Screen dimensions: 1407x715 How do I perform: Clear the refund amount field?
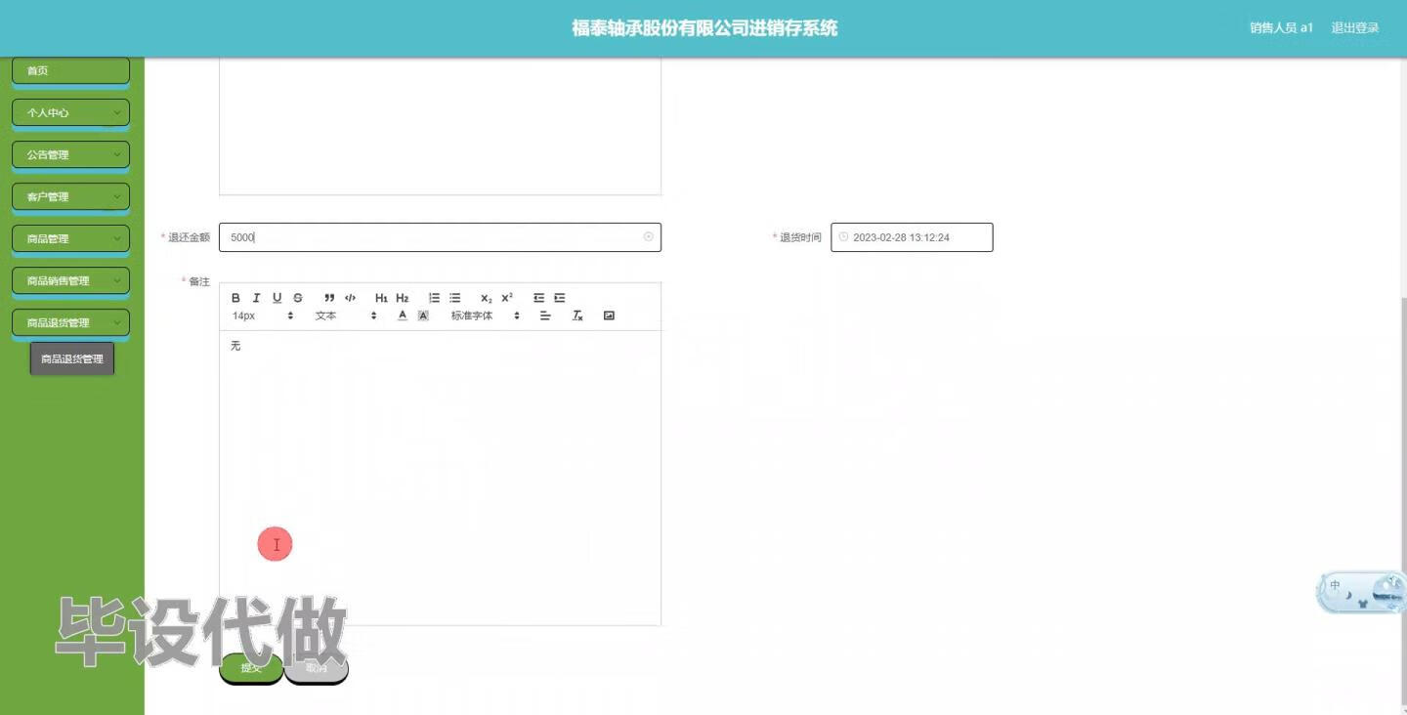point(648,236)
